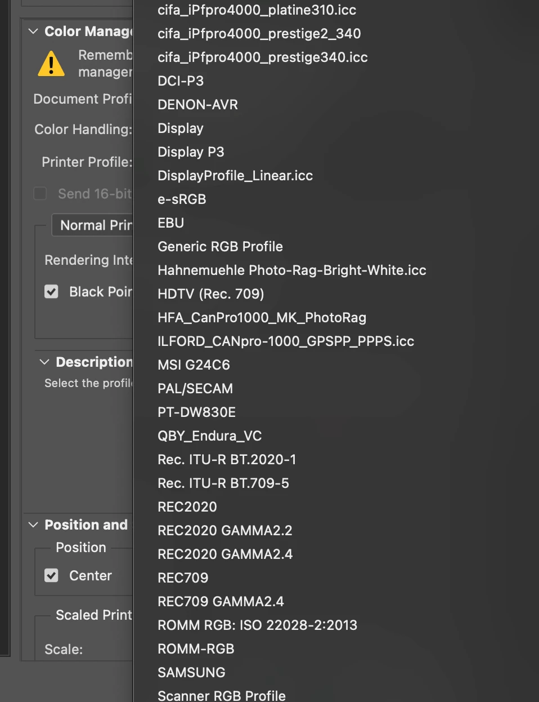The image size is (539, 702).
Task: Select Rec. ITU-R BT.2020-1
Action: (x=227, y=460)
